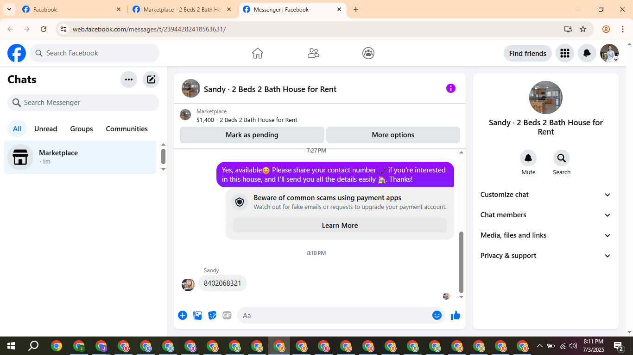Image resolution: width=633 pixels, height=355 pixels.
Task: Click the Marketplace store icon in chat list
Action: pyautogui.click(x=20, y=157)
